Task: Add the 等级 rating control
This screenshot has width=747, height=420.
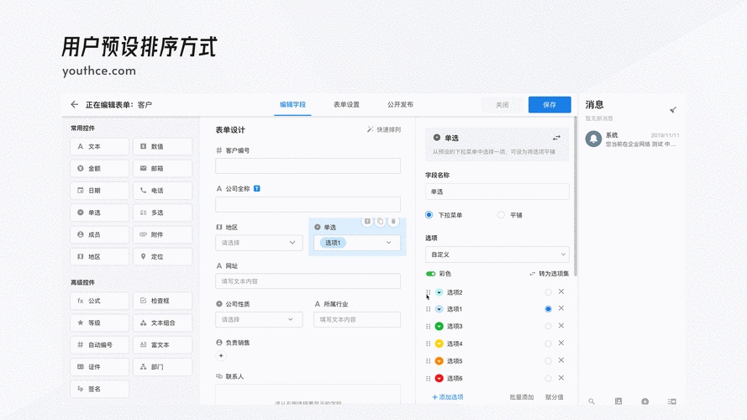Action: (x=99, y=323)
